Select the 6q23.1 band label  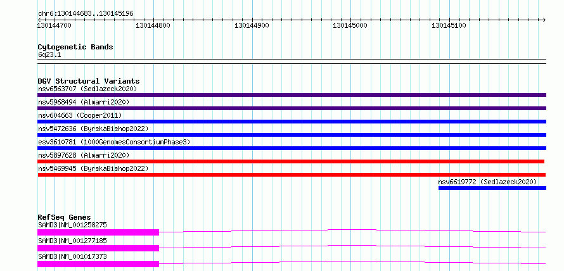49,55
